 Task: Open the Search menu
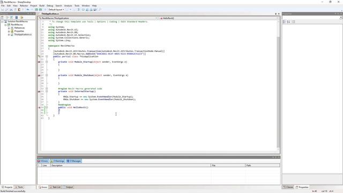tap(58, 6)
